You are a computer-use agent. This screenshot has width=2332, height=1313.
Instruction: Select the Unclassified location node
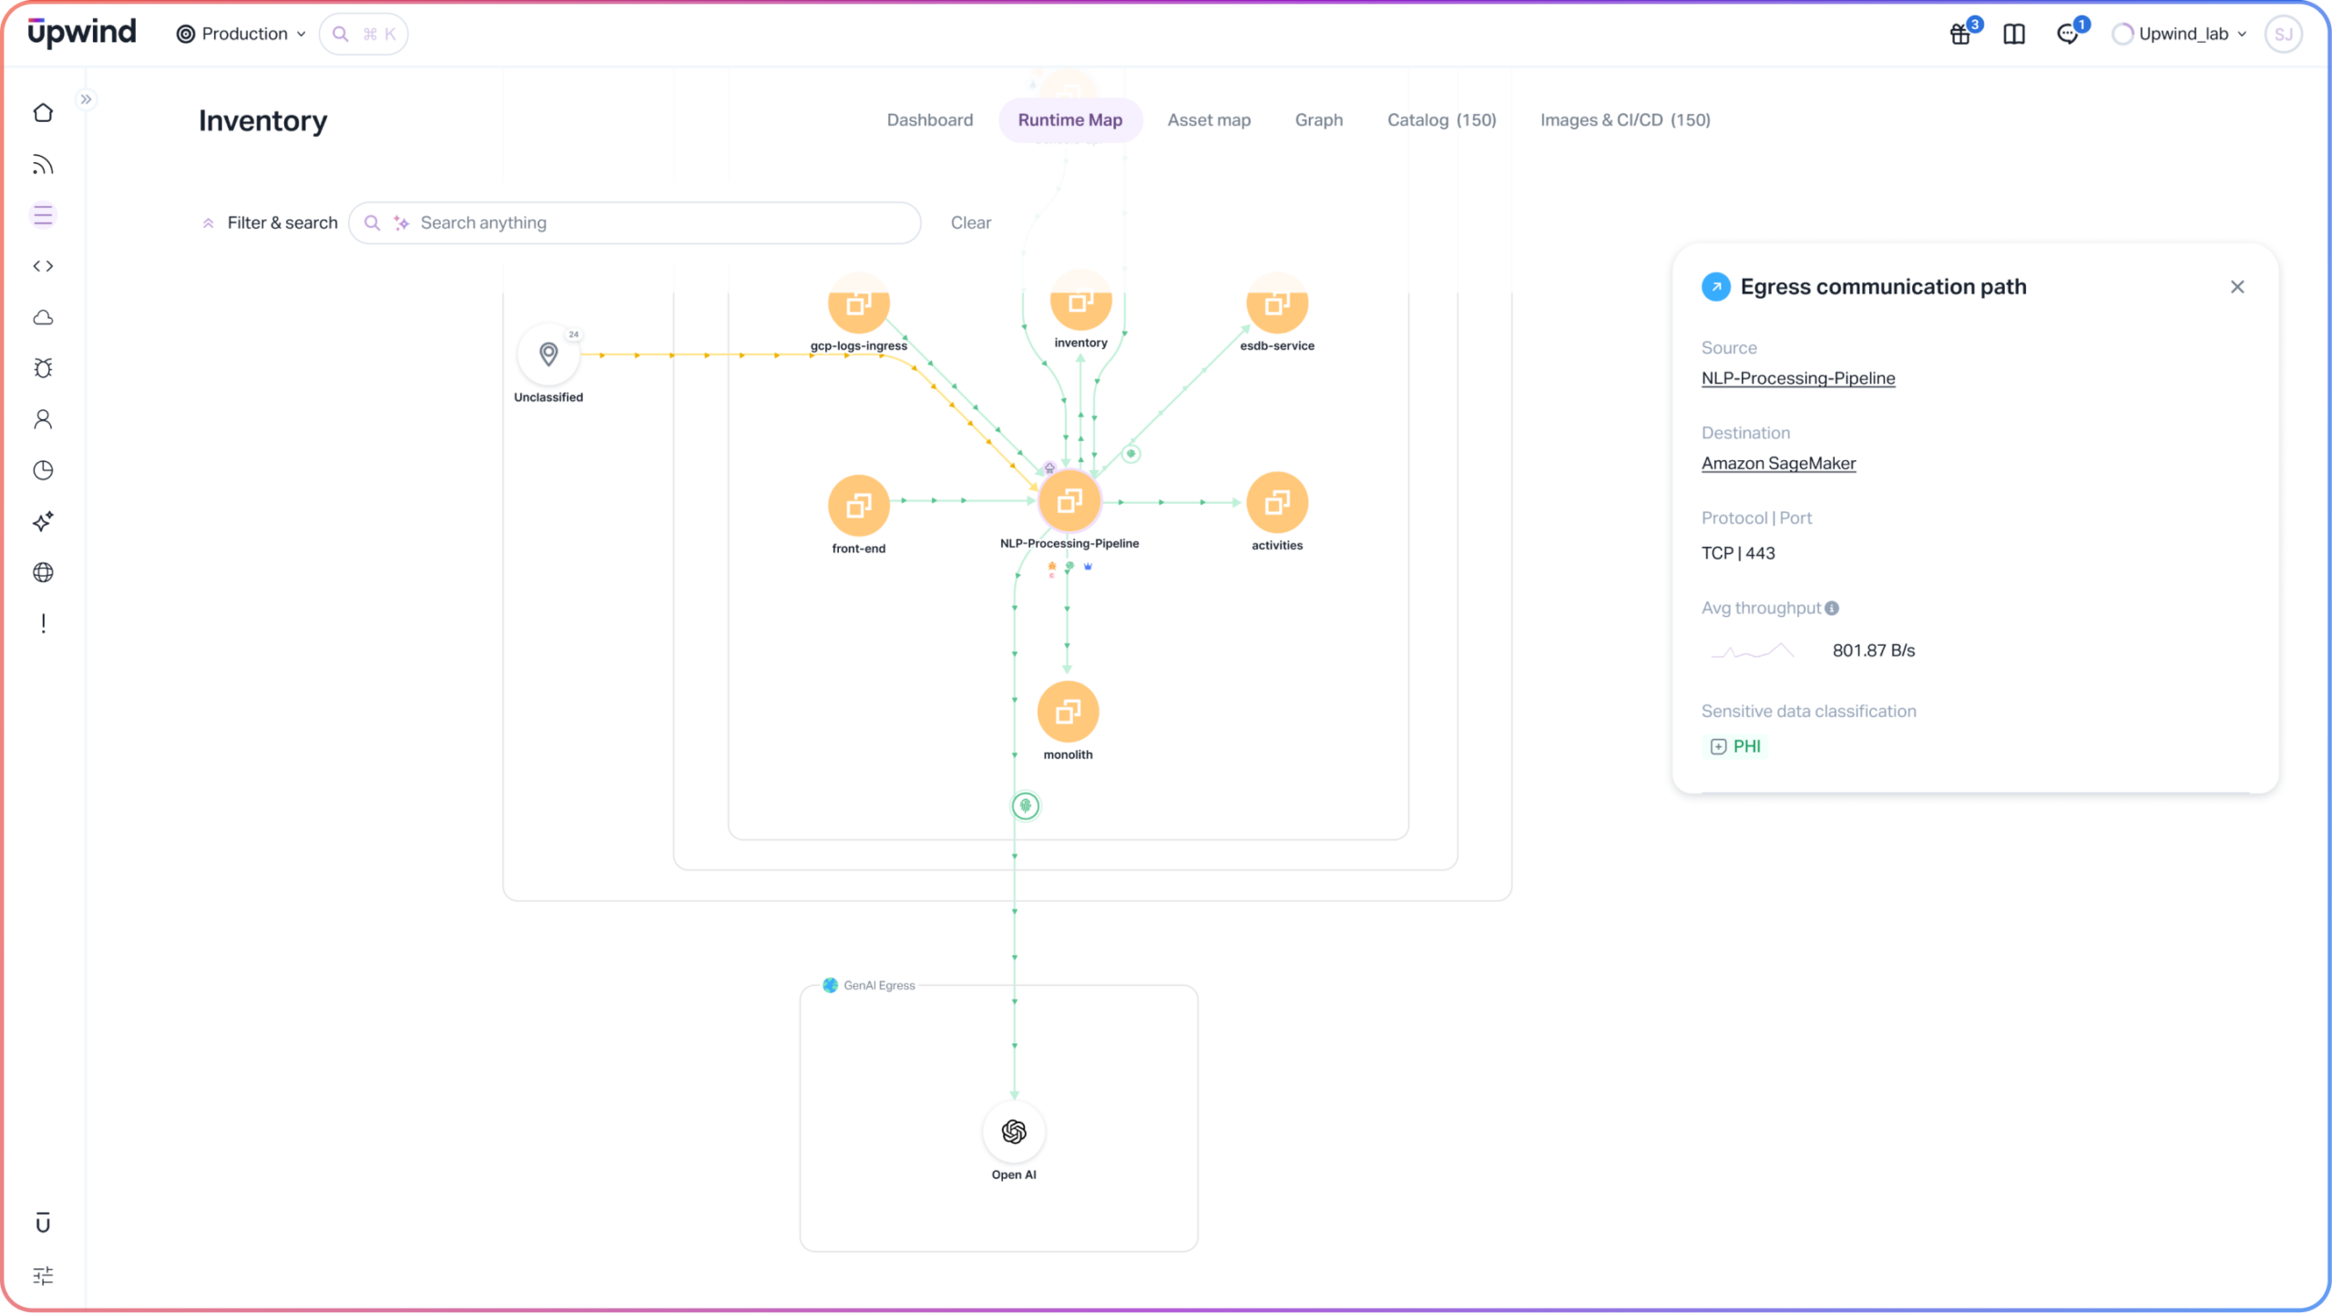tap(548, 354)
